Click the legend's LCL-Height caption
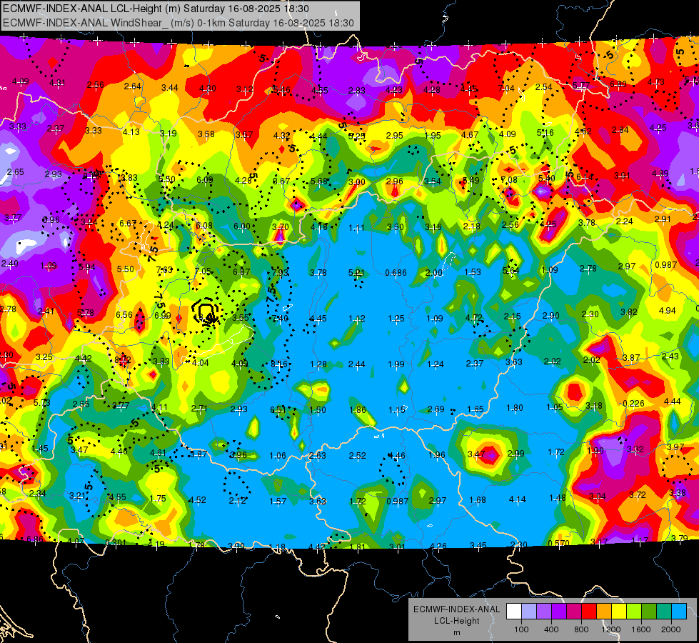Viewport: 699px width, 643px height. point(456,621)
